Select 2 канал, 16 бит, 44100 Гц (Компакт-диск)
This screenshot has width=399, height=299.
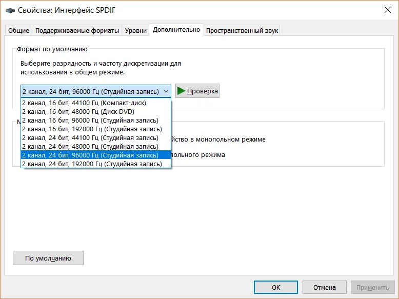(96, 103)
